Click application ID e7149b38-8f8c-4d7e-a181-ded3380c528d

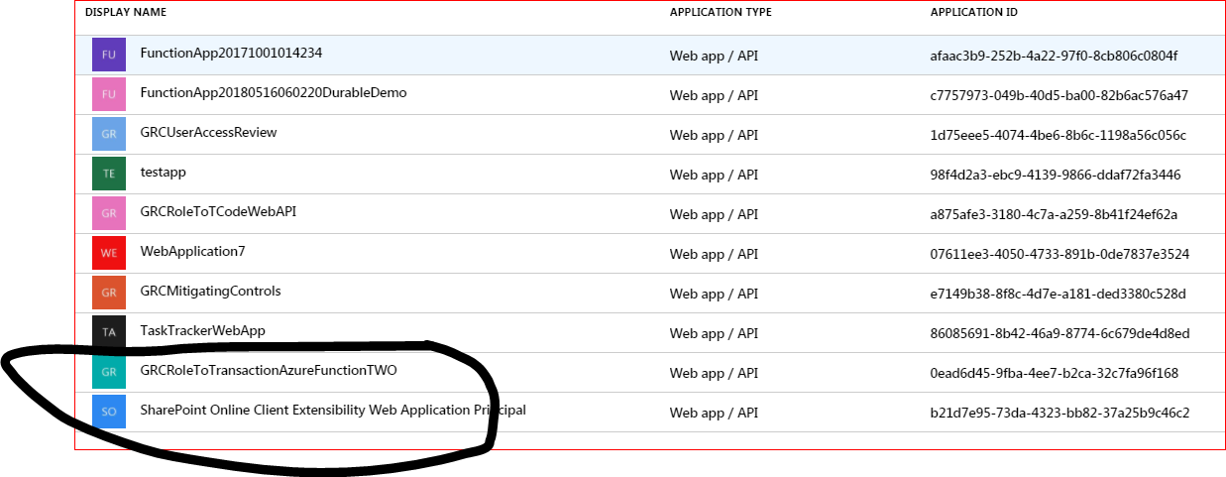pos(1058,294)
